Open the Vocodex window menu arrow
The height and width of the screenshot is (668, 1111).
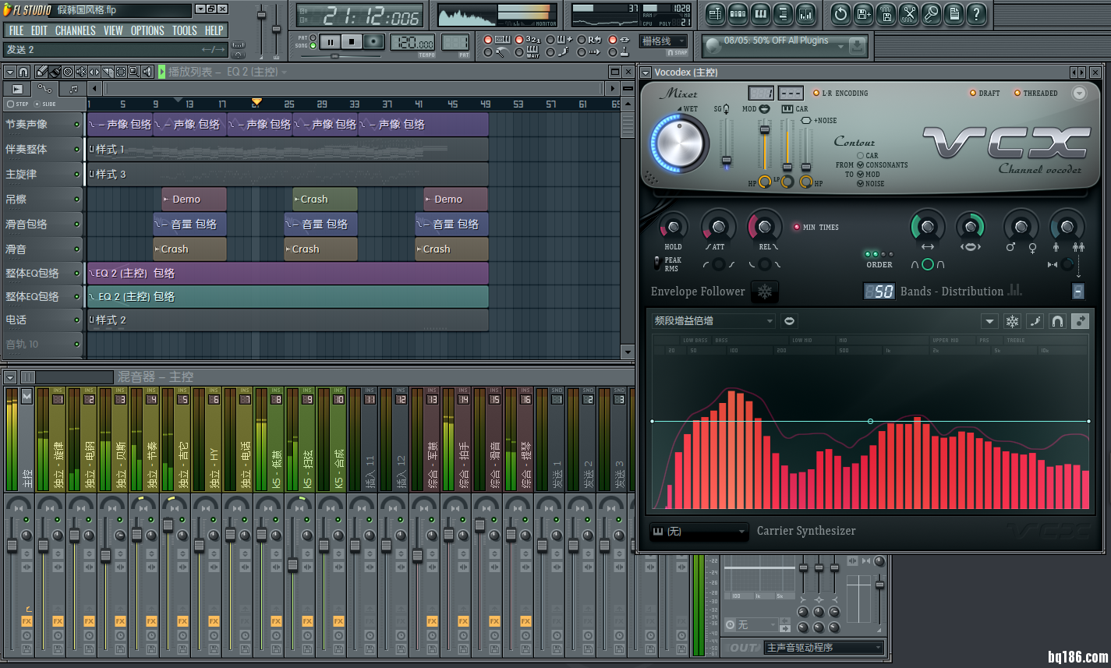[646, 72]
